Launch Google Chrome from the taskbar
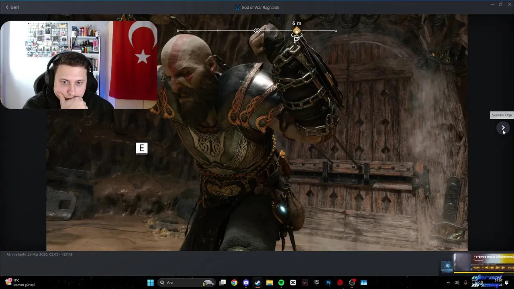 [234, 283]
